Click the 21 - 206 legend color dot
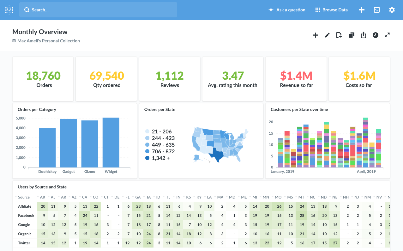 click(x=147, y=132)
